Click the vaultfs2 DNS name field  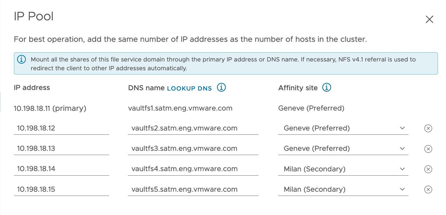pos(193,128)
